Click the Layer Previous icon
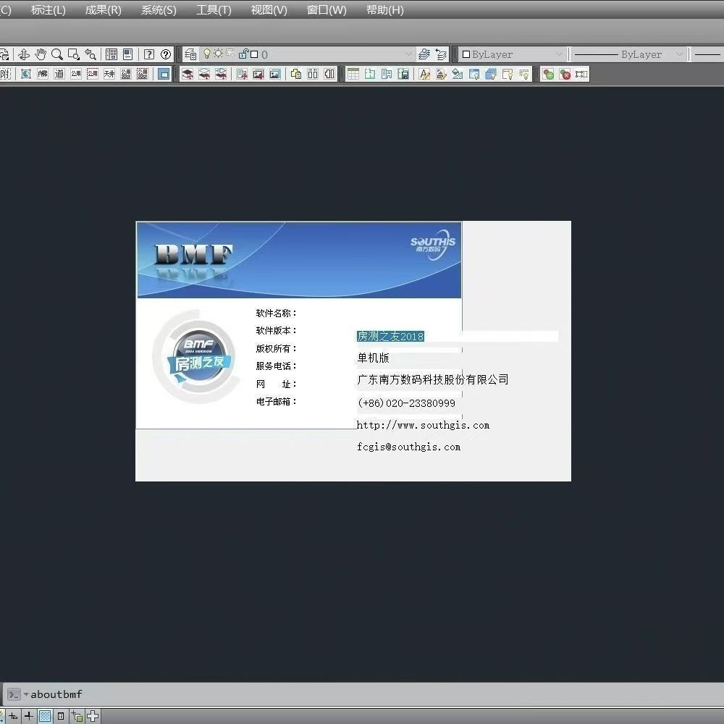Viewport: 724px width, 724px height. coord(440,54)
